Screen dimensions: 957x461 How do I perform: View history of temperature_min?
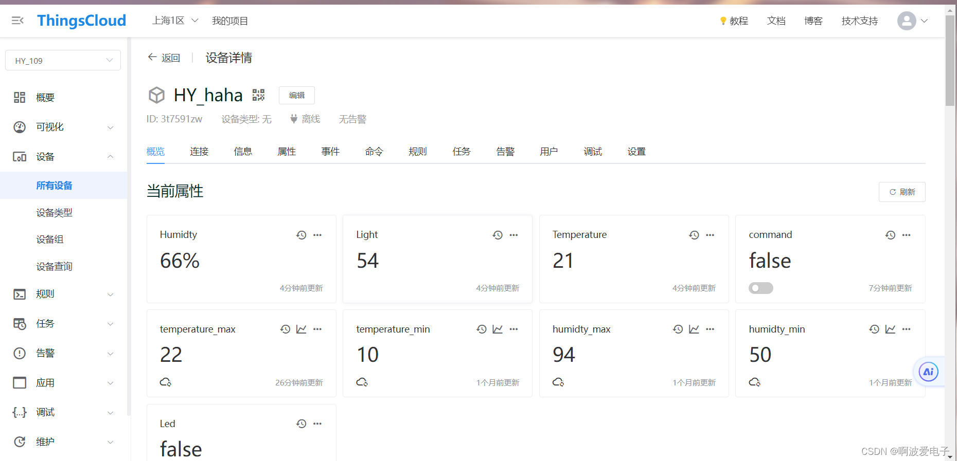(x=482, y=329)
